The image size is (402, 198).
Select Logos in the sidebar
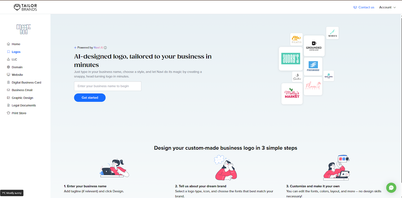tap(16, 52)
